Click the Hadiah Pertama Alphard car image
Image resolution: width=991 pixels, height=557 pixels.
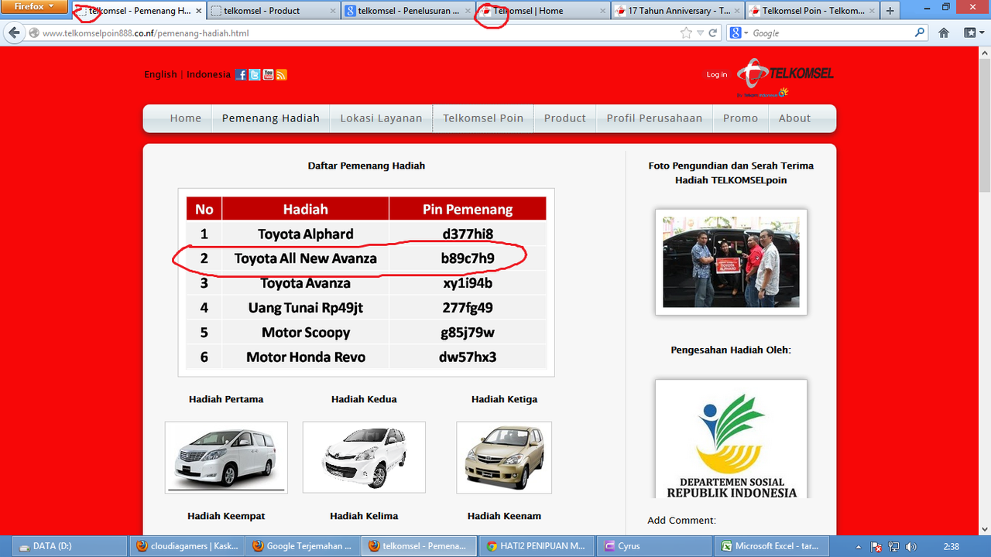click(x=226, y=457)
